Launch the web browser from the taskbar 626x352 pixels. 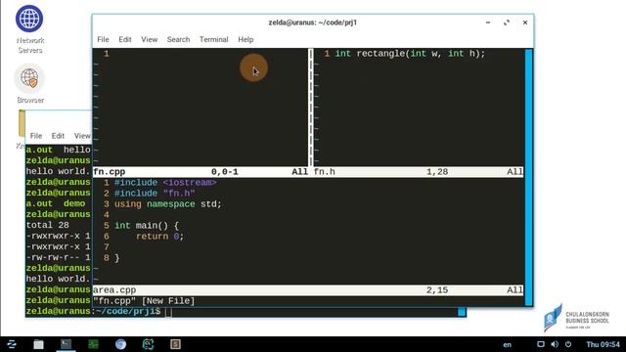[x=120, y=344]
